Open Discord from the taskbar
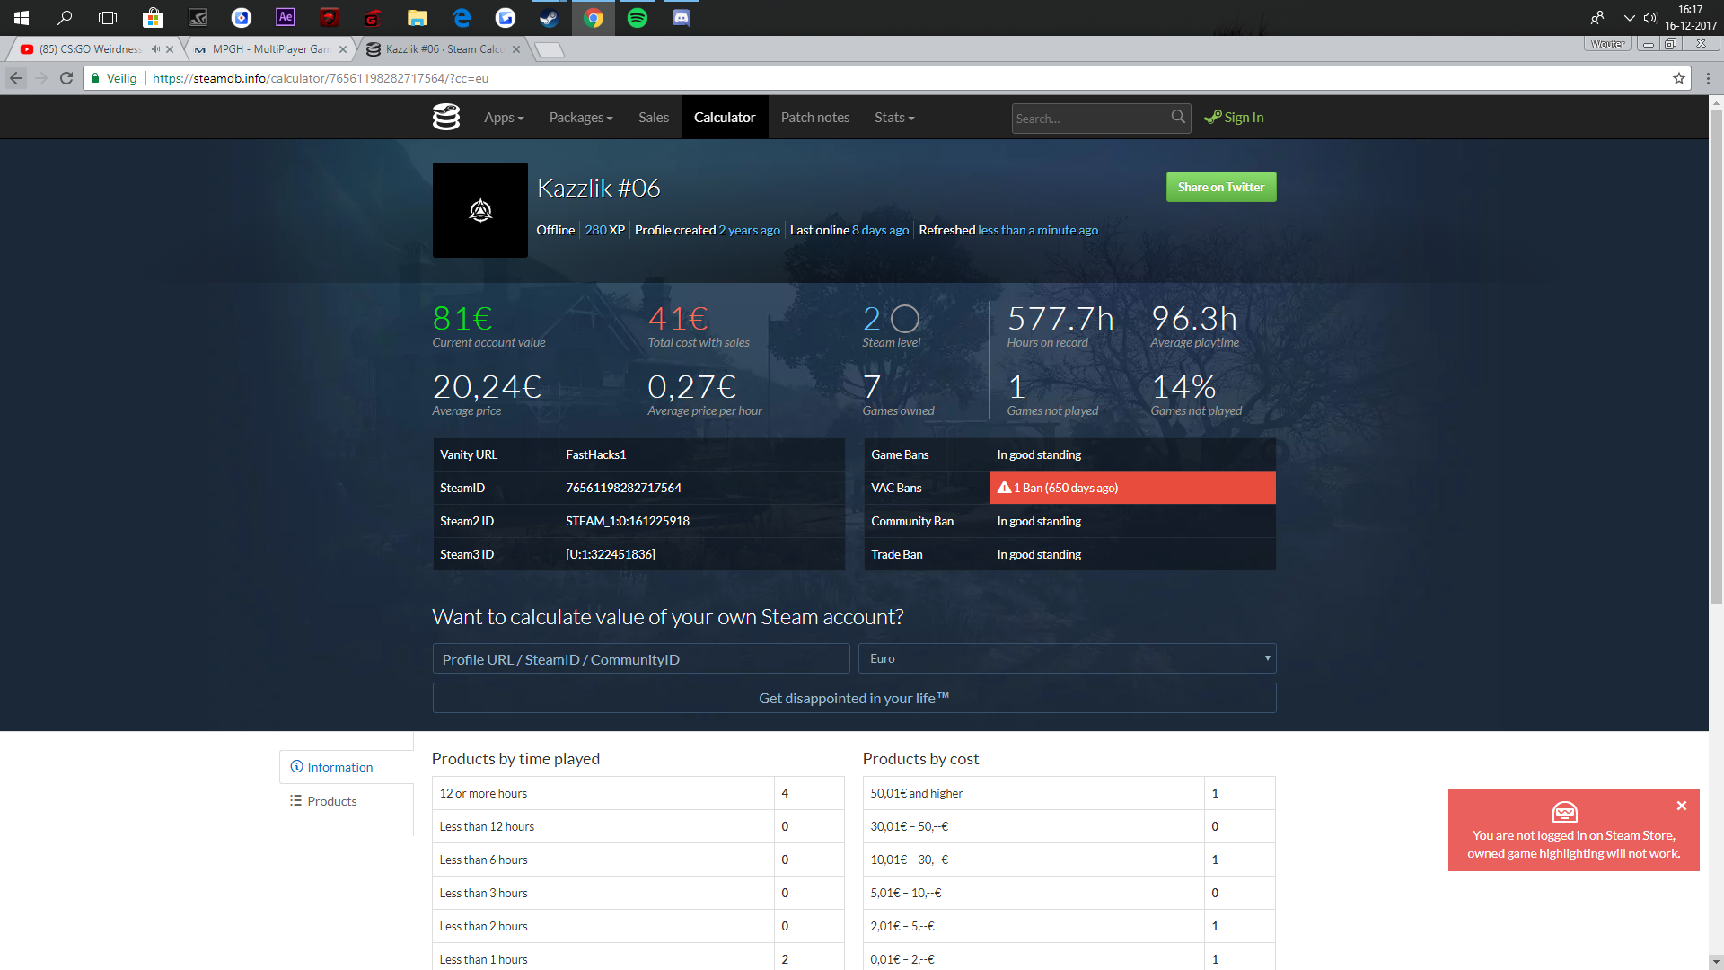This screenshot has height=970, width=1724. tap(682, 17)
